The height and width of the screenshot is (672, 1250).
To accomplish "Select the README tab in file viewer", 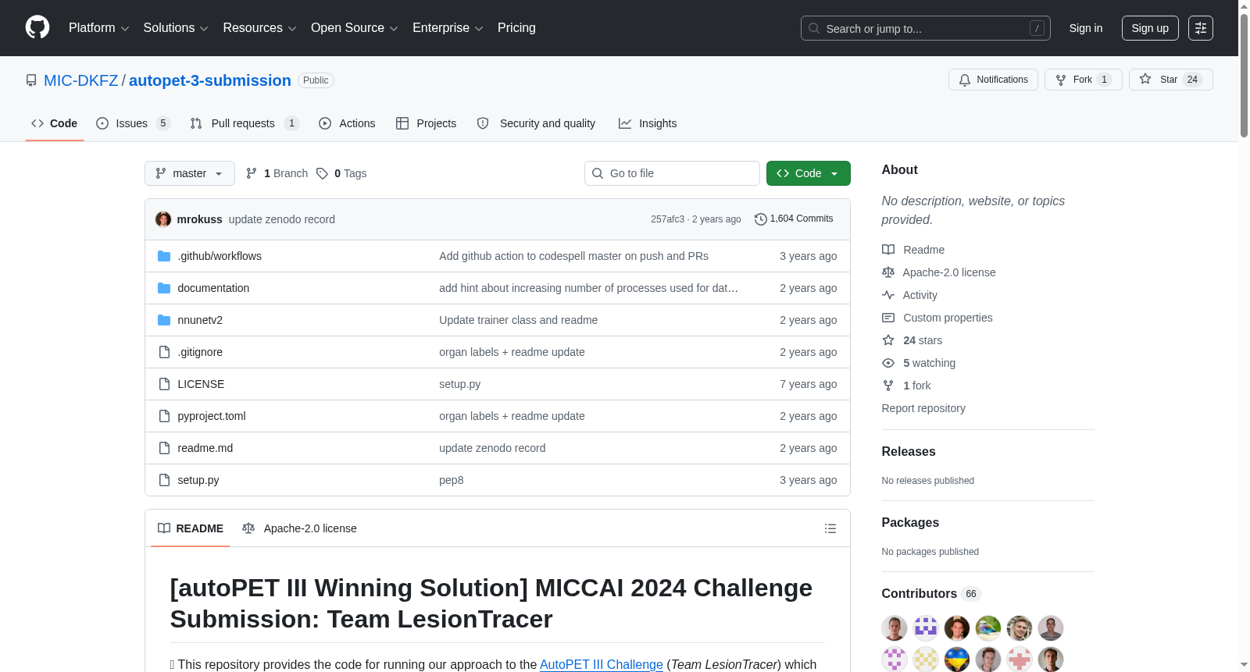I will (x=191, y=528).
